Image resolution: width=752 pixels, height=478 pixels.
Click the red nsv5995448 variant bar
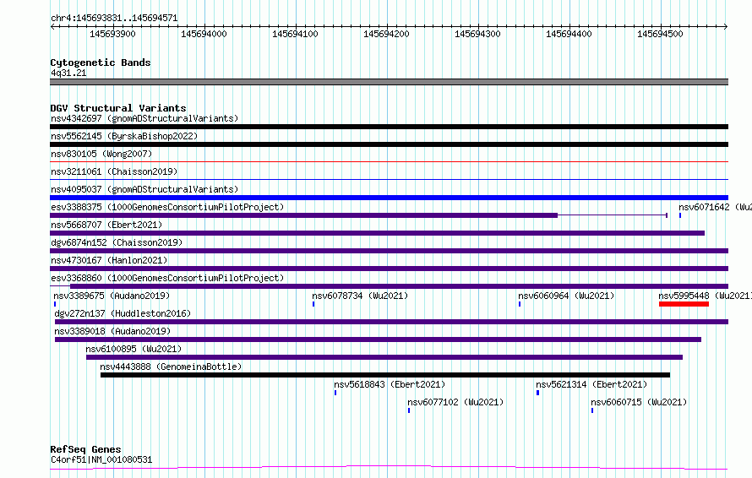(684, 304)
